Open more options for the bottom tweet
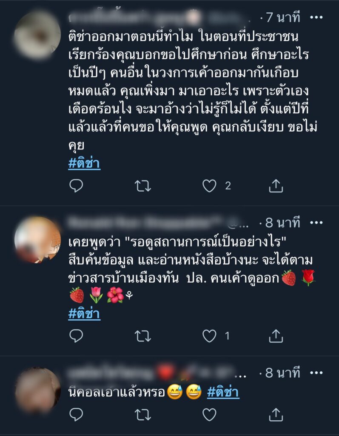The width and height of the screenshot is (339, 436). click(316, 373)
